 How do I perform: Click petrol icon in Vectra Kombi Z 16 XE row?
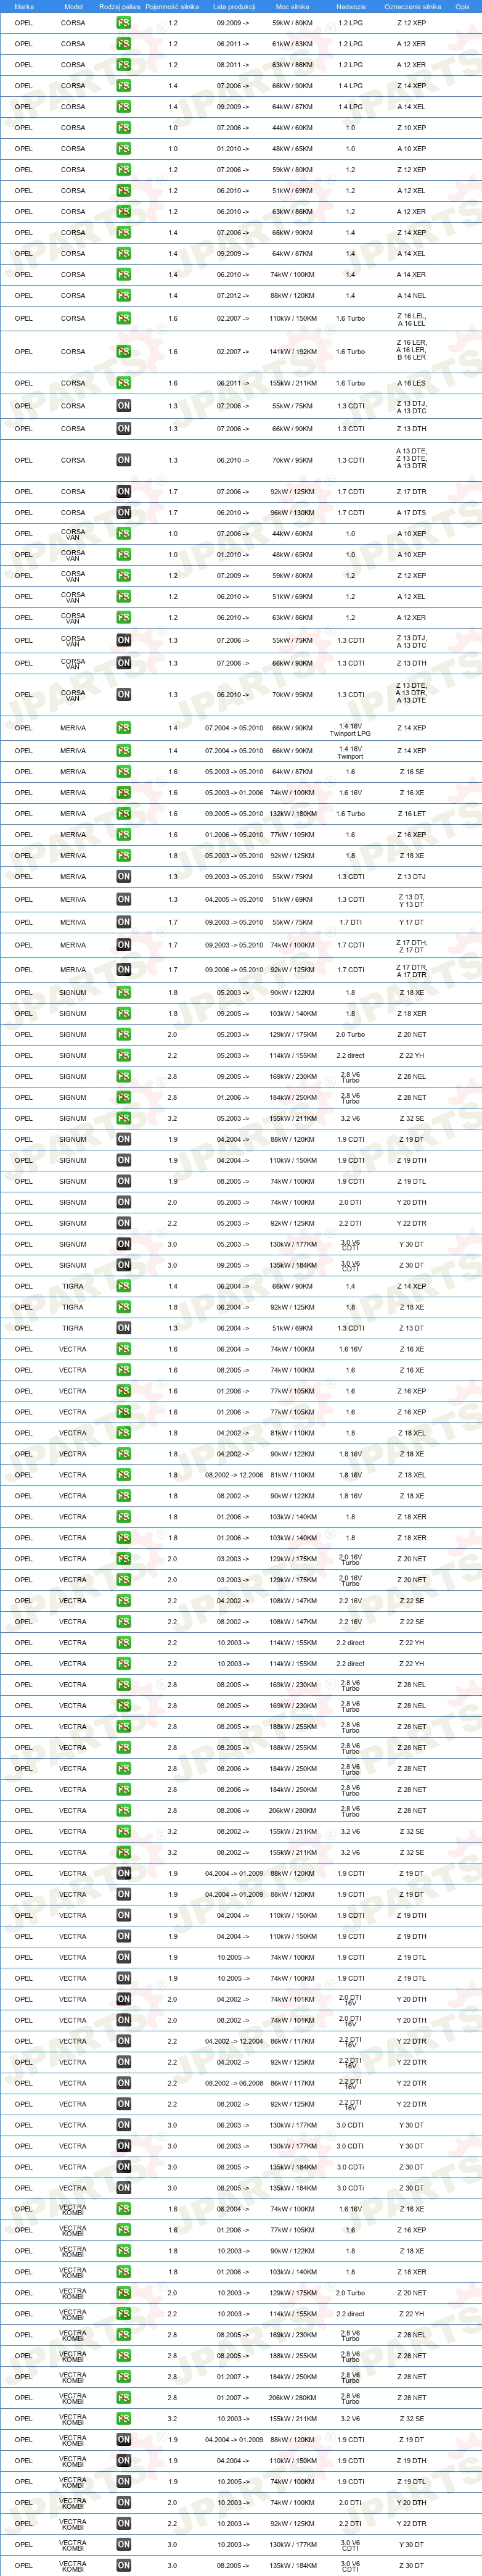123,2209
